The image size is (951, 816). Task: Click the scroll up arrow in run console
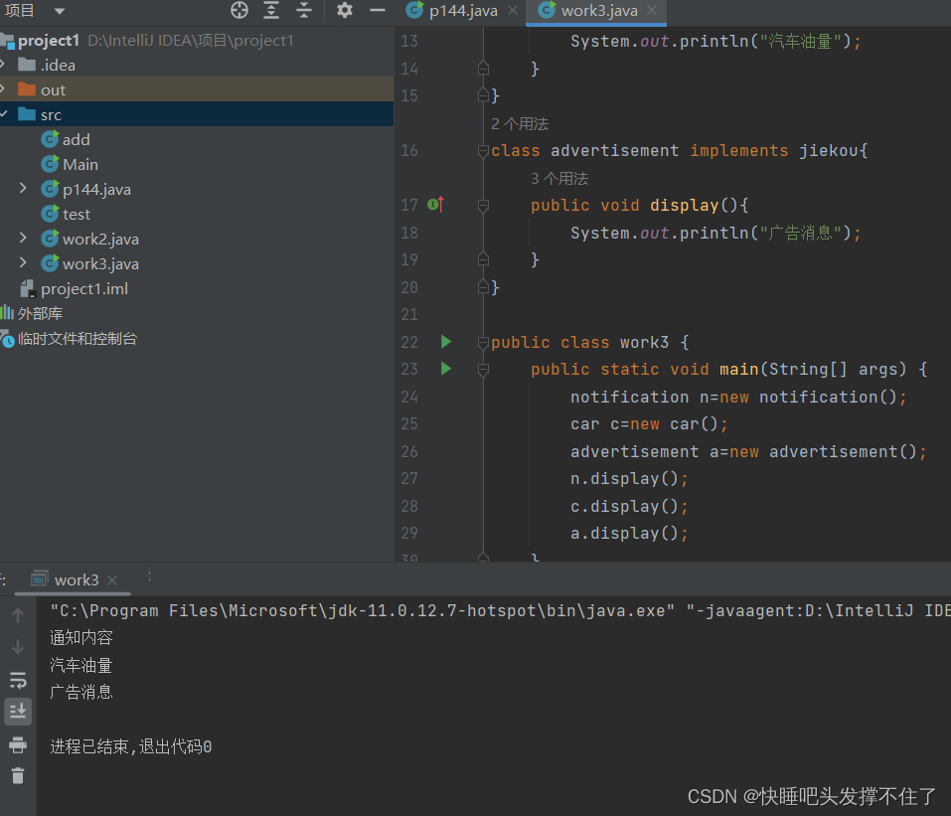coord(18,615)
